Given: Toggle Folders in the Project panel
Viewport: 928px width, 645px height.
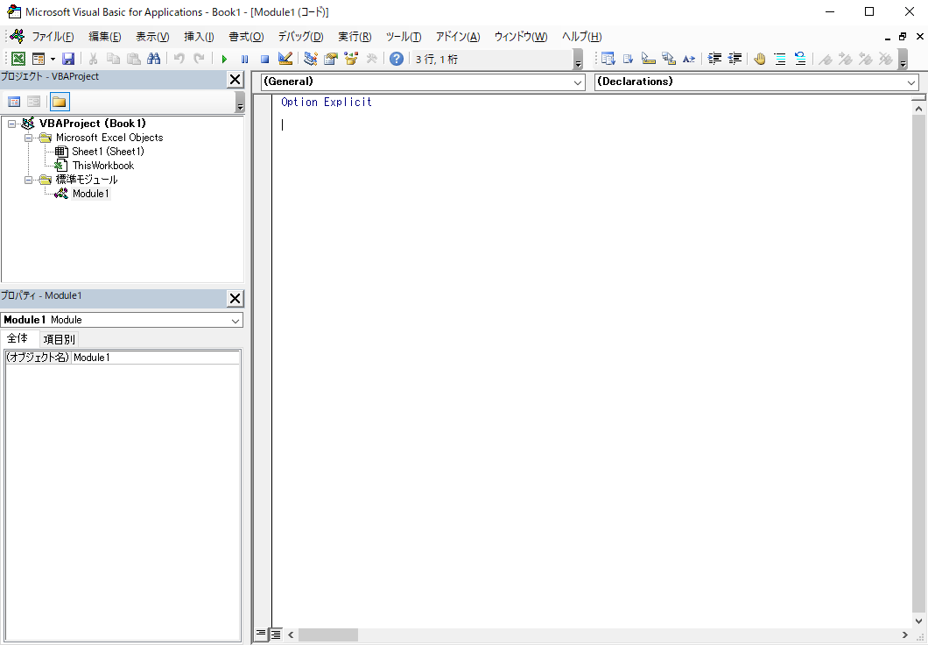Looking at the screenshot, I should pos(60,102).
